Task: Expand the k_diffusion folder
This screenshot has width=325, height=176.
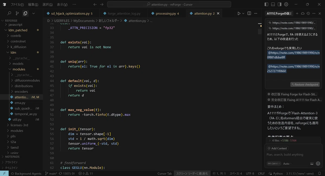Action: click(x=21, y=47)
